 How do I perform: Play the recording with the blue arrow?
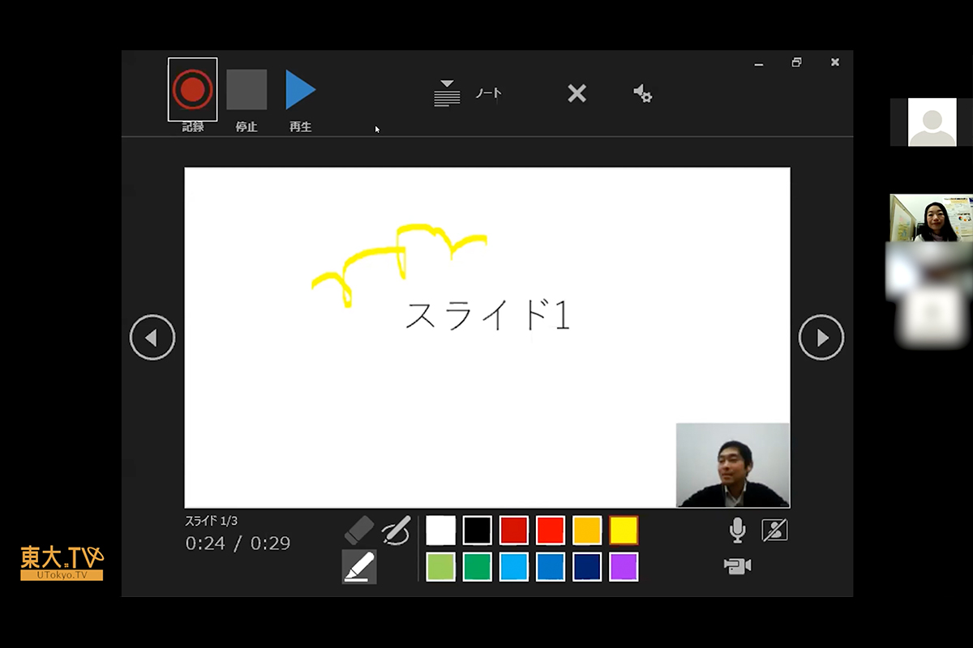click(300, 89)
